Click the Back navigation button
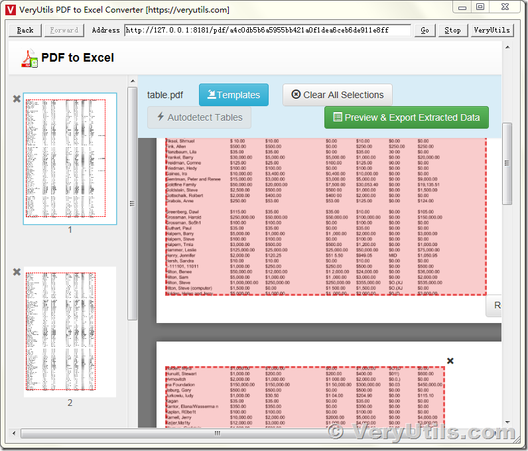This screenshot has width=528, height=451. pos(25,30)
